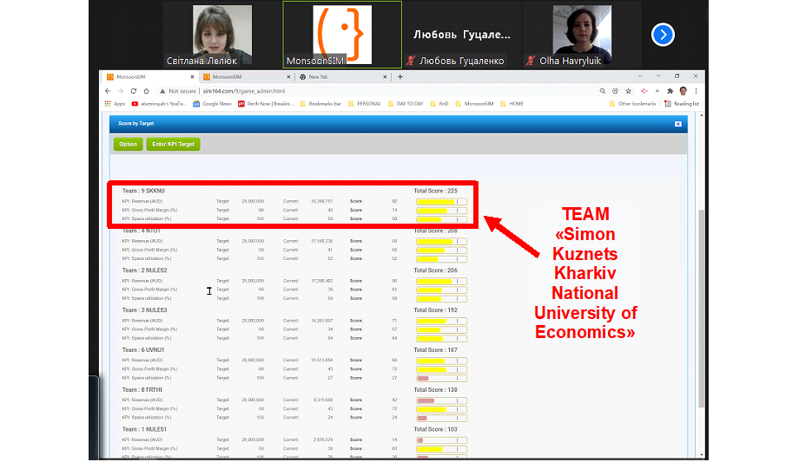Show next participants with blue arrow
This screenshot has width=799, height=462.
(x=663, y=35)
